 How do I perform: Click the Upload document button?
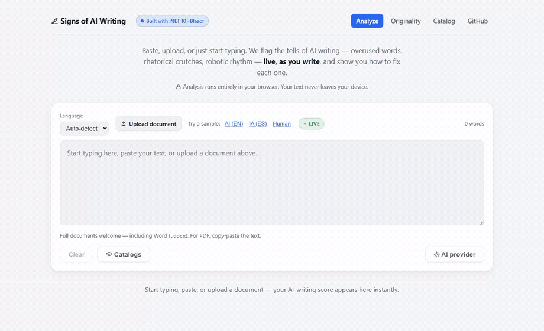pyautogui.click(x=148, y=123)
